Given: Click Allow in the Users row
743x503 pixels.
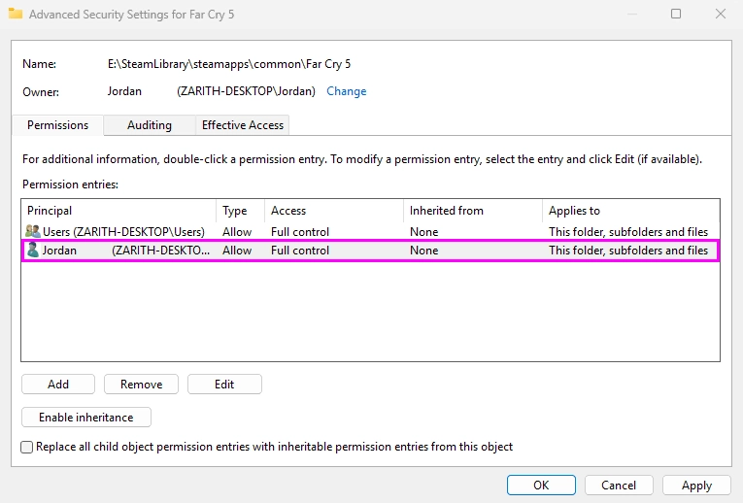Looking at the screenshot, I should [x=237, y=232].
